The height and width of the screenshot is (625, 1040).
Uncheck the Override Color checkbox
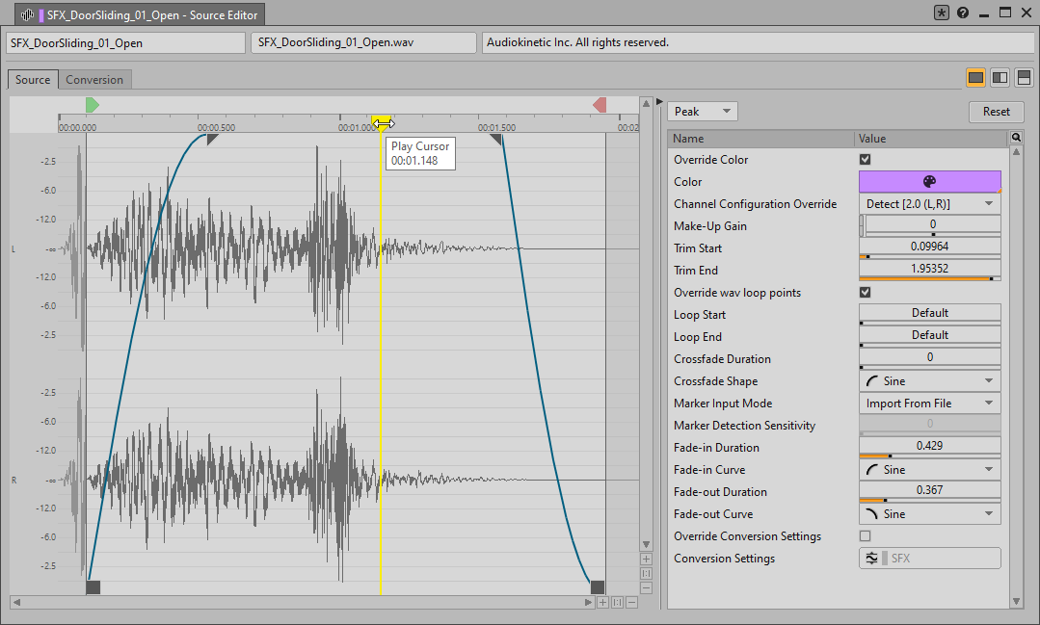pos(865,160)
